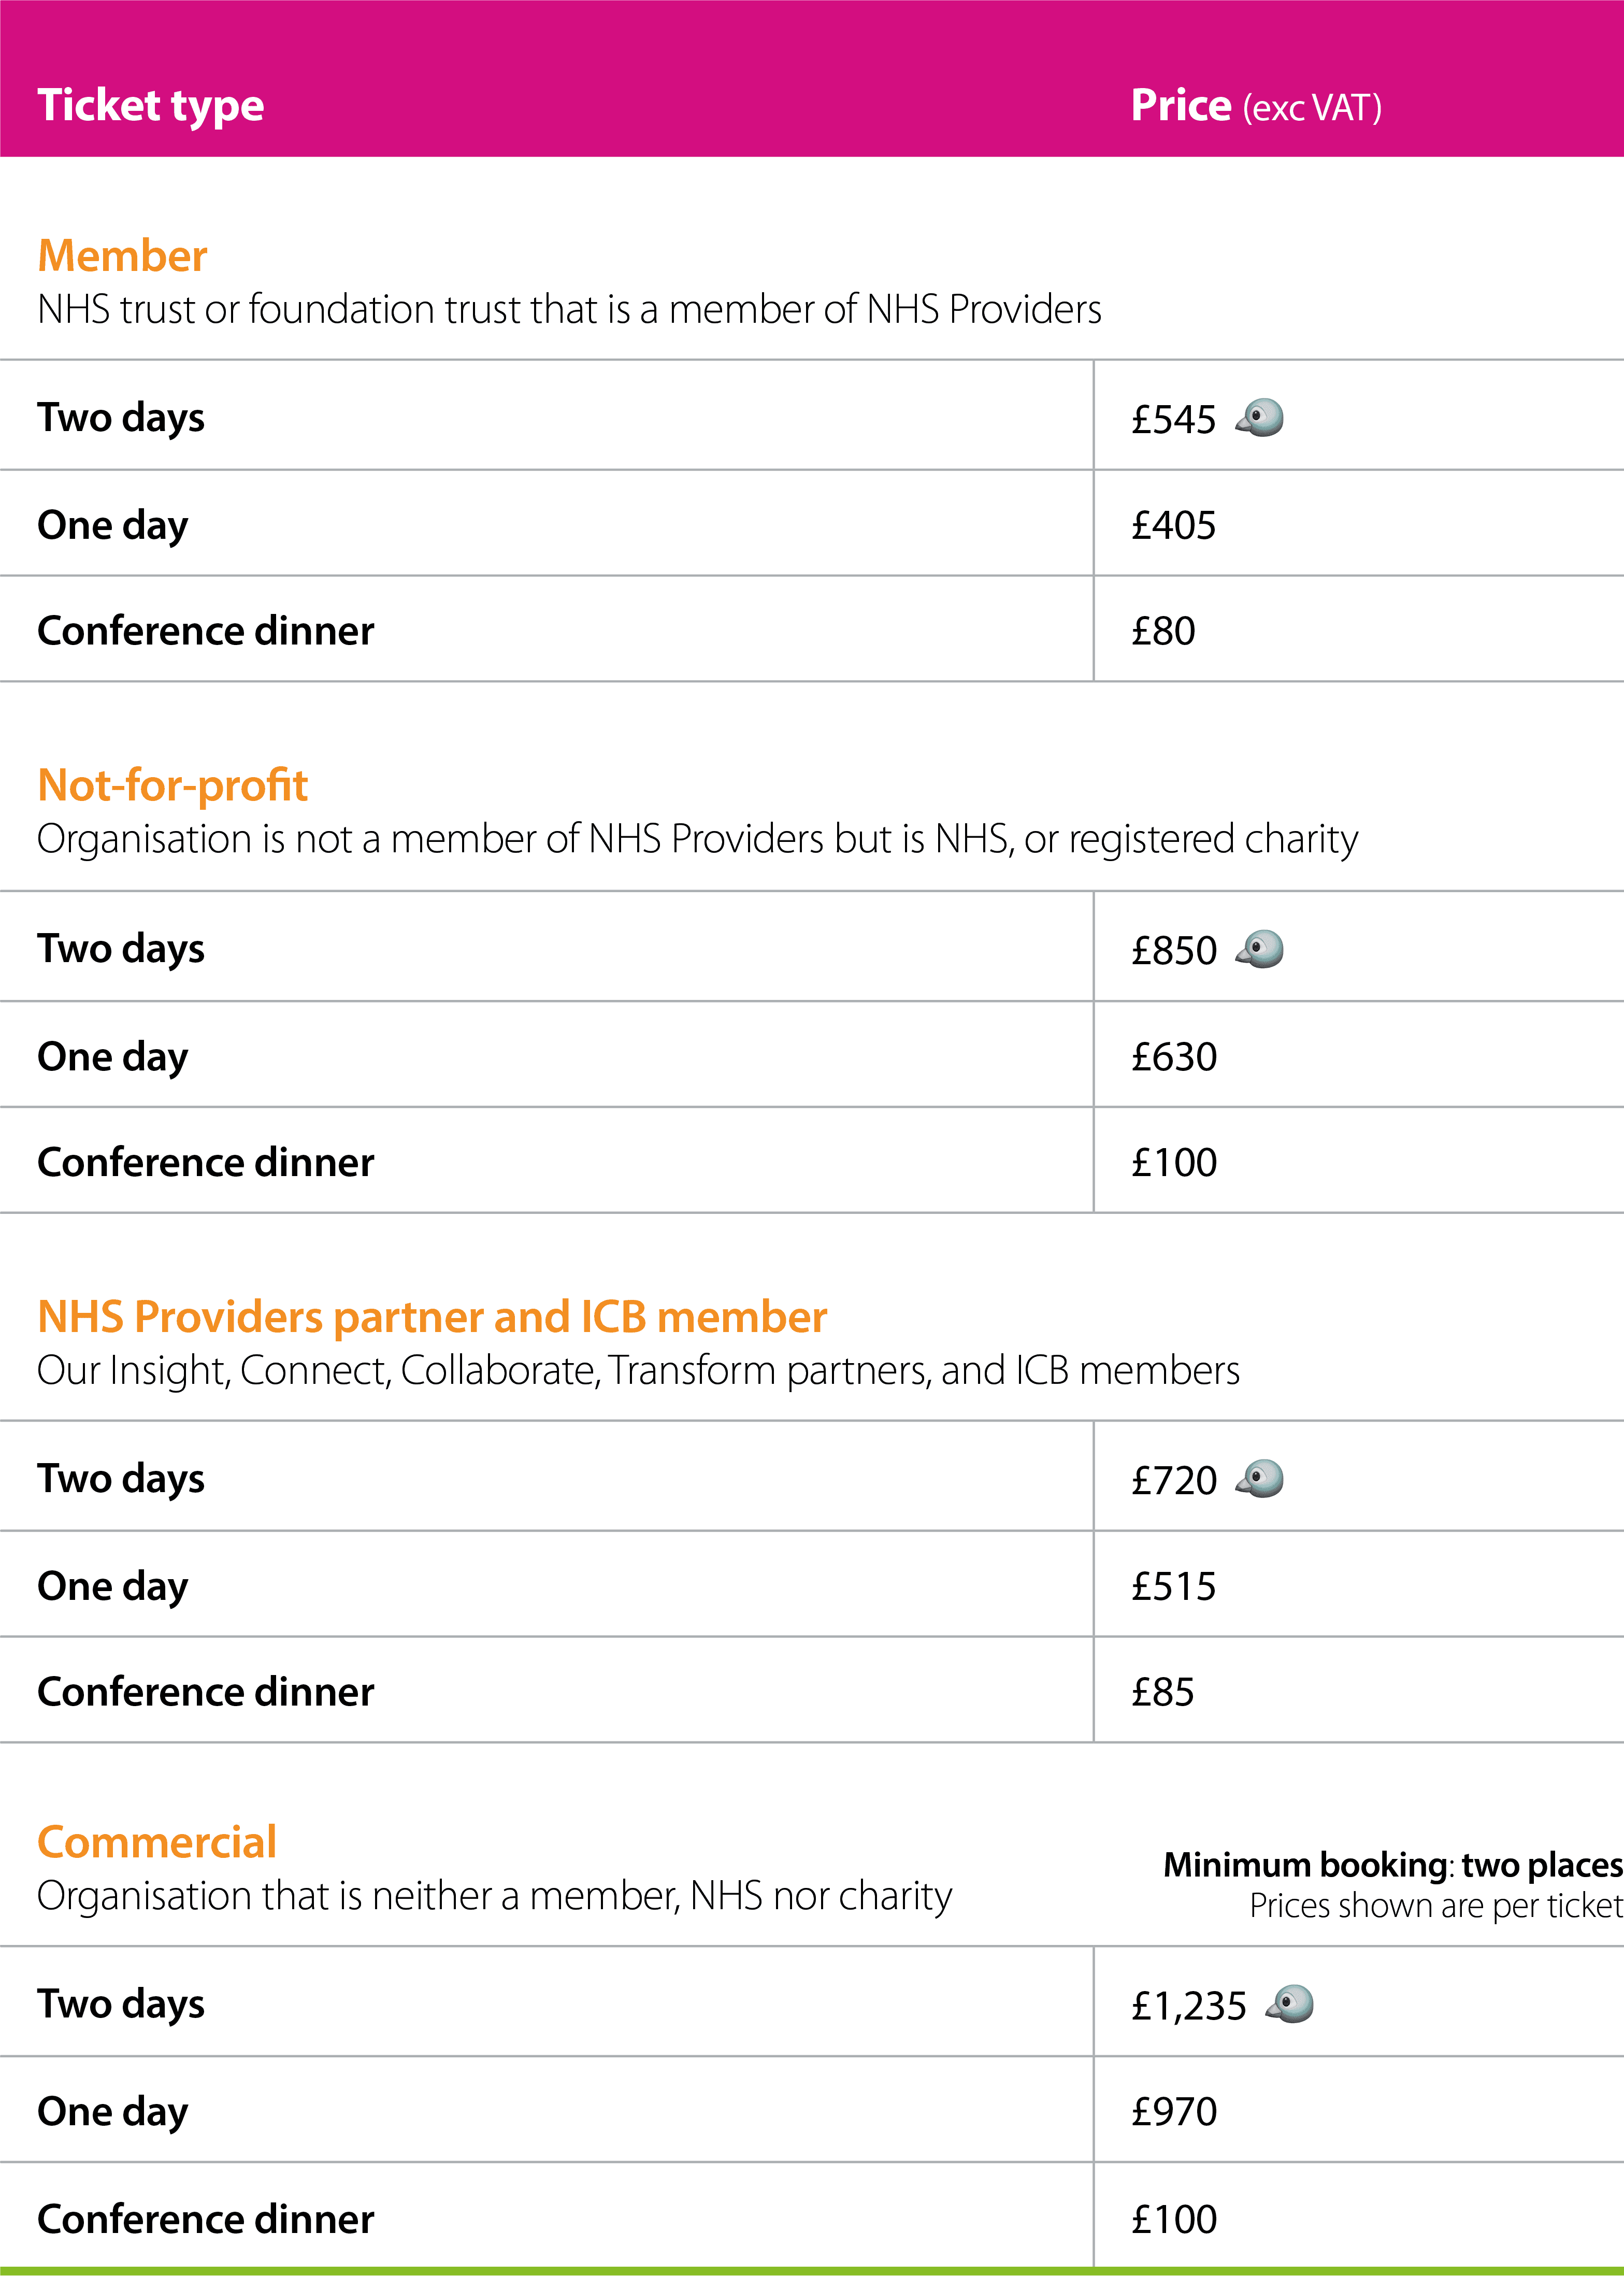1624x2276 pixels.
Task: Select the £80 conference dinner price
Action: [1163, 632]
